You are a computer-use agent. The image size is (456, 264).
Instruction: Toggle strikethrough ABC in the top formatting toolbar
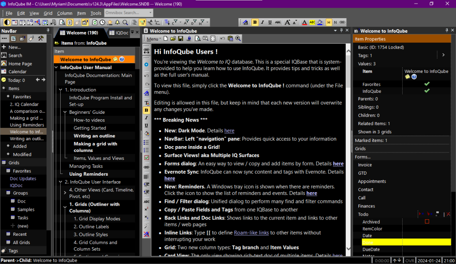[278, 22]
